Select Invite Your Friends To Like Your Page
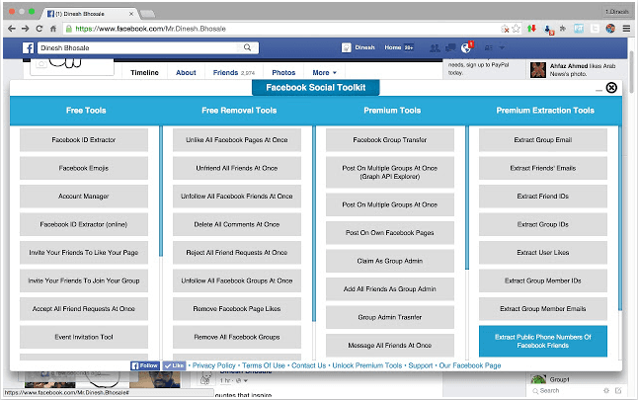638x400 pixels. [84, 252]
